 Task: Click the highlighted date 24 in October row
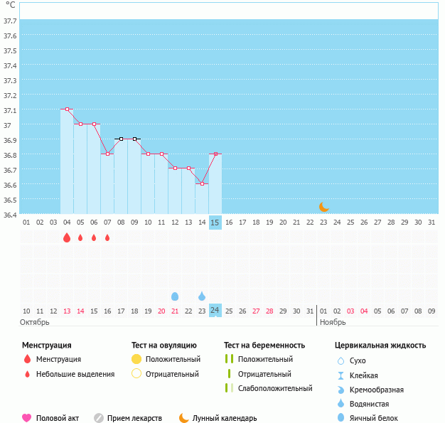(215, 310)
